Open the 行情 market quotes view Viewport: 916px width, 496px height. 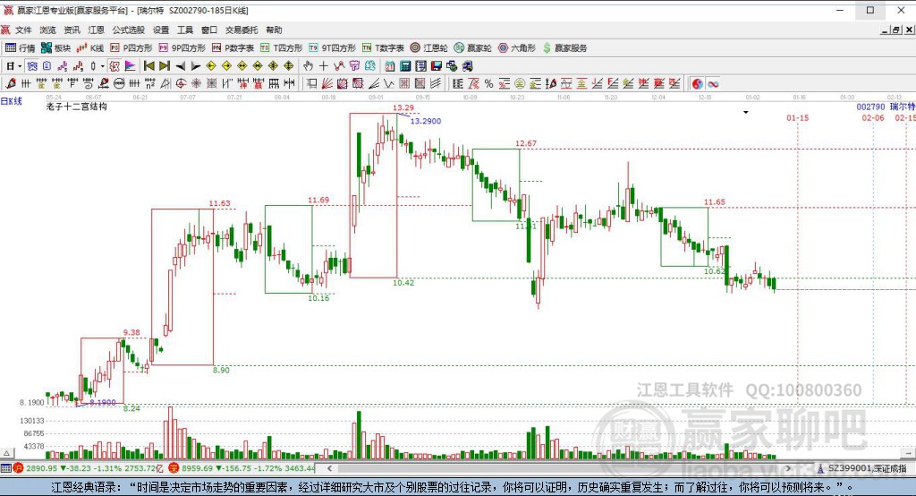click(21, 48)
